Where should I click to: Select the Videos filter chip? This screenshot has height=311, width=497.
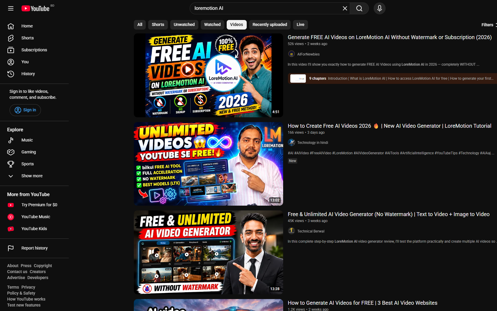[237, 25]
